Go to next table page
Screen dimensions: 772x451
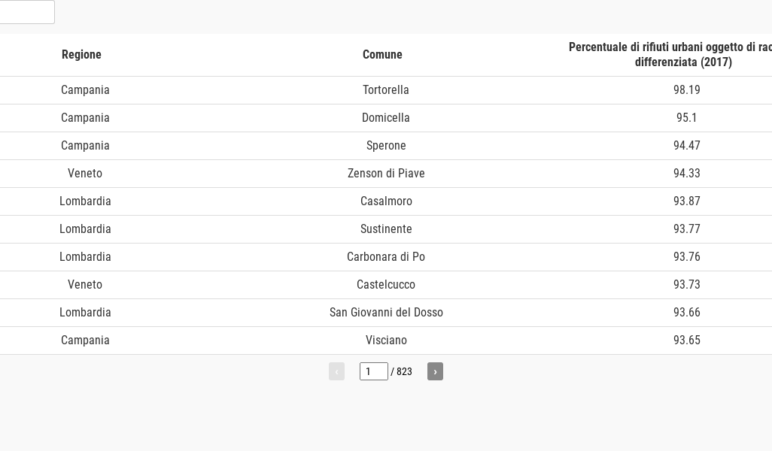[x=435, y=371]
